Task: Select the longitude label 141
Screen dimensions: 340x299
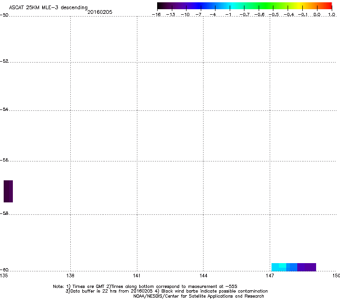Action: (136, 276)
